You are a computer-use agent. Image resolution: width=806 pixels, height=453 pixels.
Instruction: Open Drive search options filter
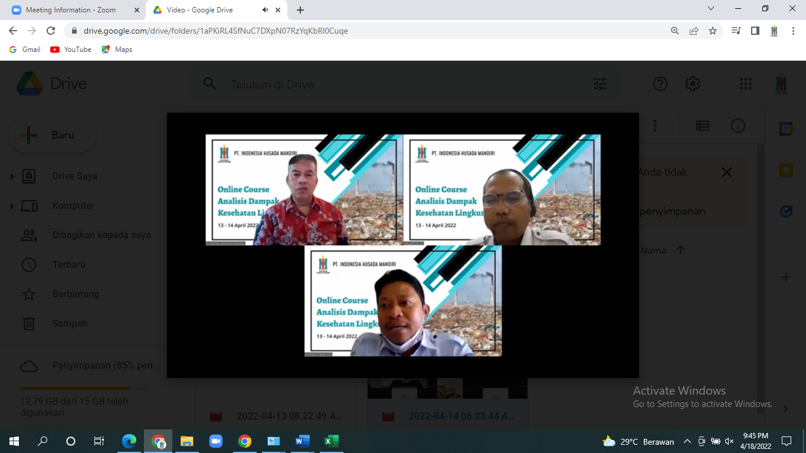[x=600, y=84]
